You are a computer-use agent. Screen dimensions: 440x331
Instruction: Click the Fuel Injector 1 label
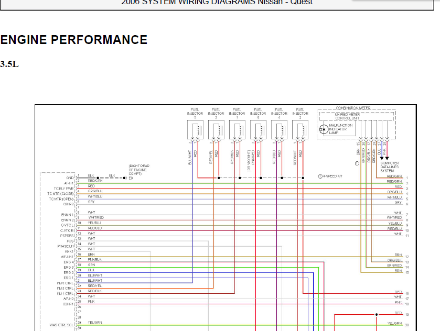(237, 113)
